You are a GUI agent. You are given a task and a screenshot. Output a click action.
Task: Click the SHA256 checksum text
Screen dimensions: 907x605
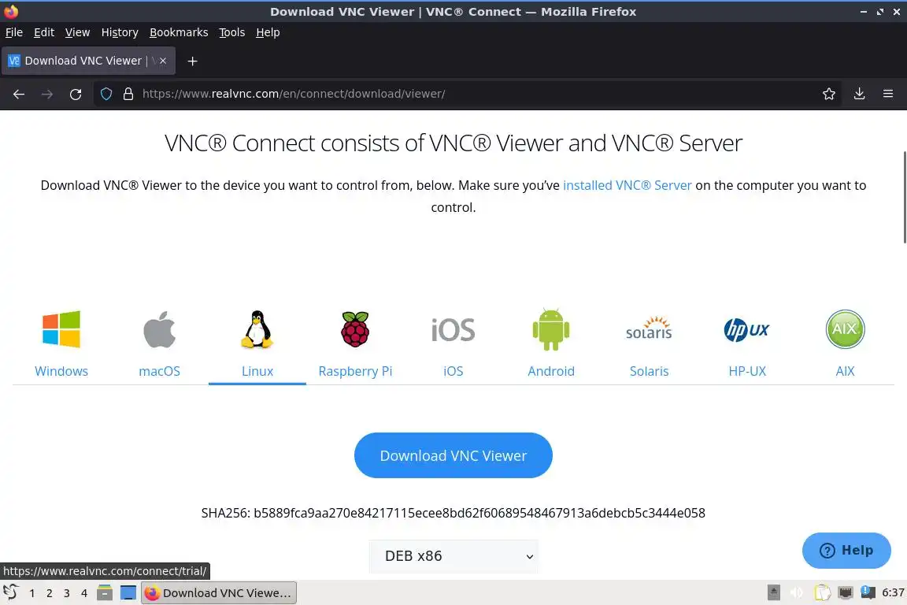(x=453, y=513)
